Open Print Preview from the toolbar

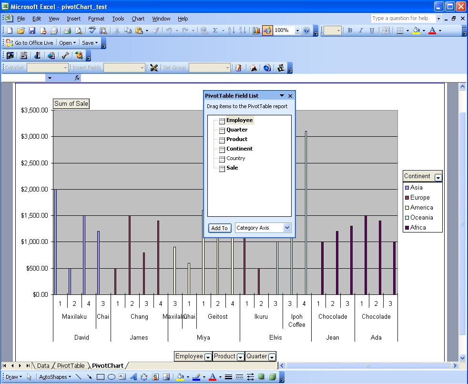(78, 30)
